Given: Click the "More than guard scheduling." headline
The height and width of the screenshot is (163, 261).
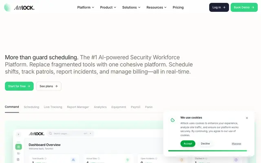Looking at the screenshot, I should tap(42, 57).
